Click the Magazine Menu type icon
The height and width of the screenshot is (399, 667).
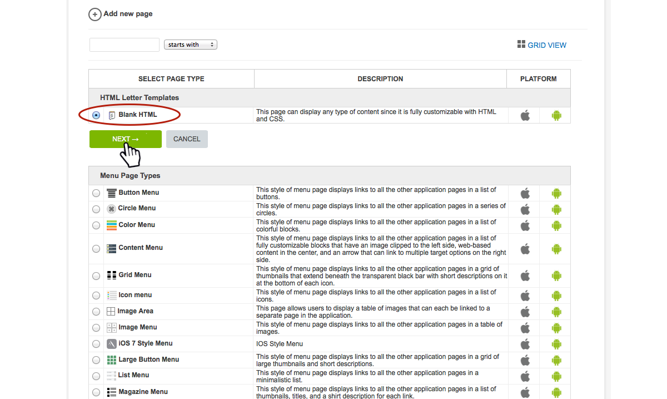[x=112, y=392]
